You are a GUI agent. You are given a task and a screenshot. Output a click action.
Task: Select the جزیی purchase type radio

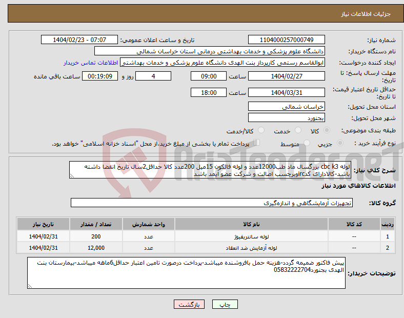click(340, 143)
